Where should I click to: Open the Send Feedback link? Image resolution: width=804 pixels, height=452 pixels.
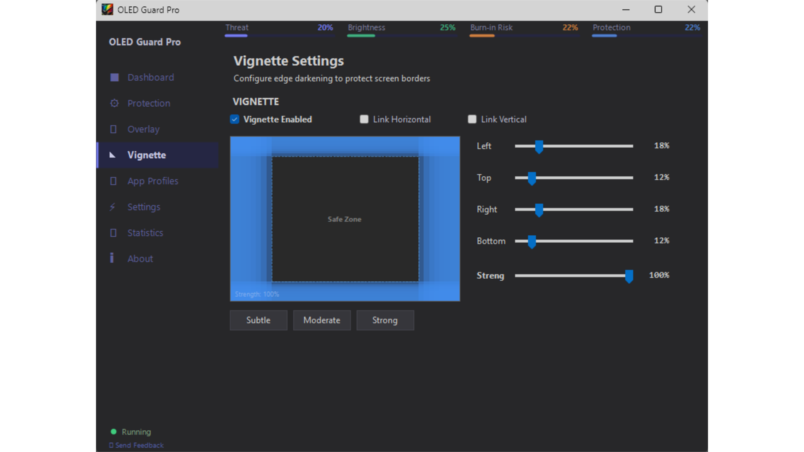point(139,445)
